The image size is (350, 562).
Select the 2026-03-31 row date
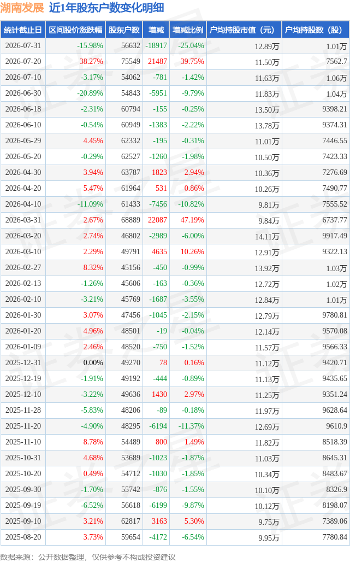[x=23, y=220]
